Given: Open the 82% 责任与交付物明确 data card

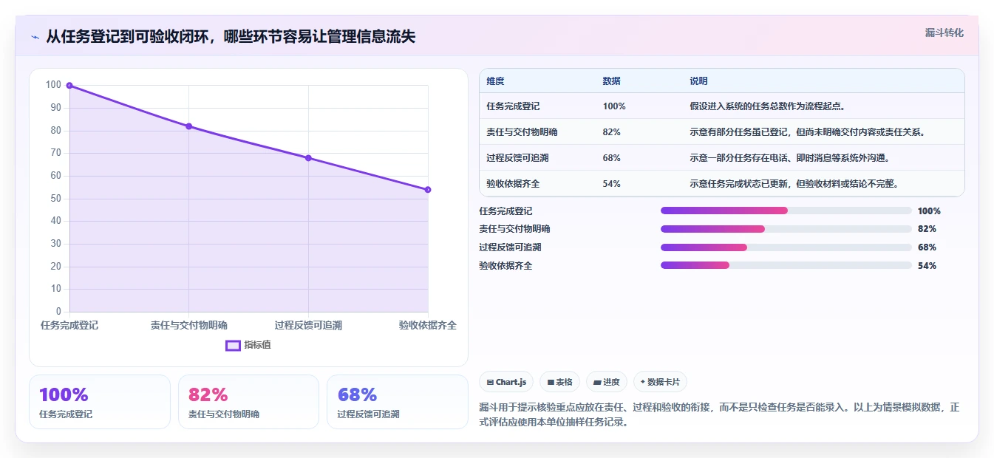Looking at the screenshot, I should point(248,402).
